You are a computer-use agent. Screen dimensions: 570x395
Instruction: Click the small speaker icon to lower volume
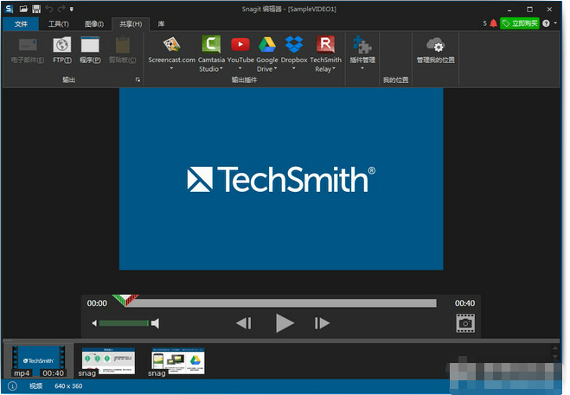coord(94,323)
